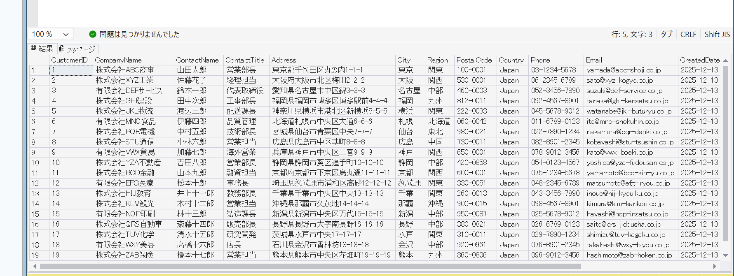Select the phone number 029-7890-1234
Screen dimensions: 734x276
coord(556,235)
